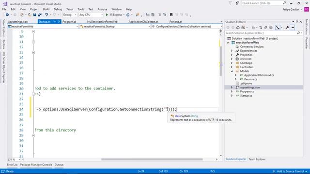
Task: Click the Show All Files icon in Solution Explorer
Action: pos(271,28)
